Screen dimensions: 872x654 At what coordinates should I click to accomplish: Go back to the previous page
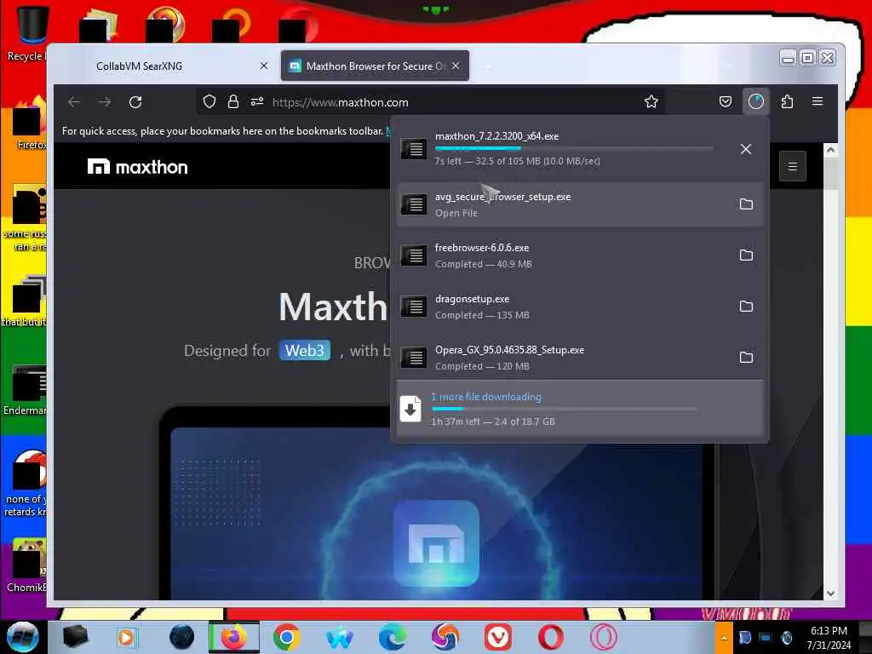(73, 102)
